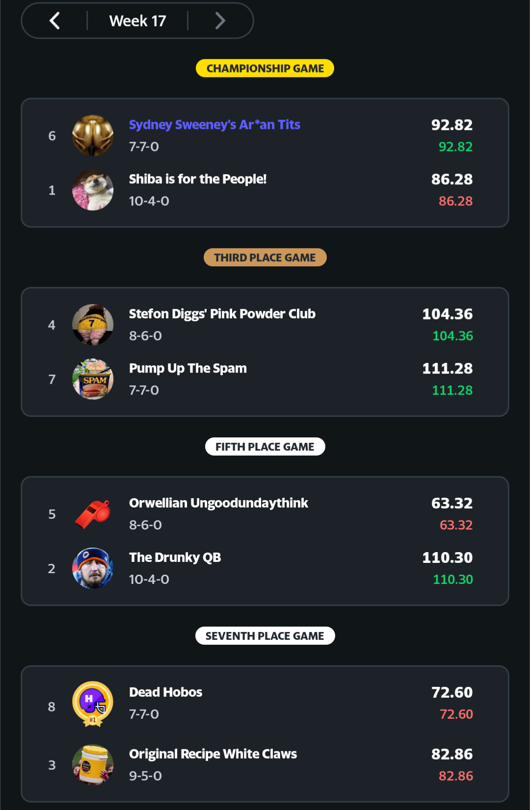The image size is (530, 810).
Task: Open Orwellian Ungoodundaythink team page
Action: click(218, 503)
